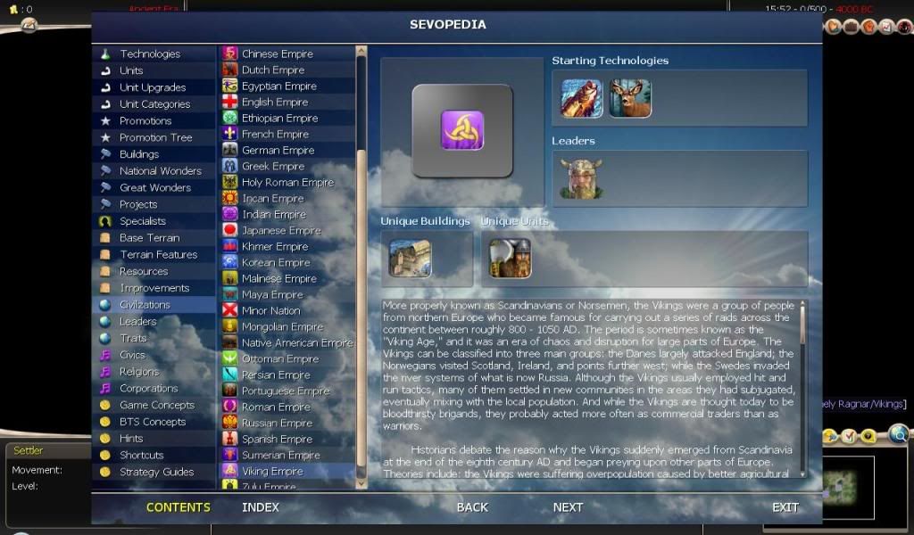This screenshot has height=535, width=914.
Task: Click Base Terrain icon in sidebar
Action: coord(105,237)
